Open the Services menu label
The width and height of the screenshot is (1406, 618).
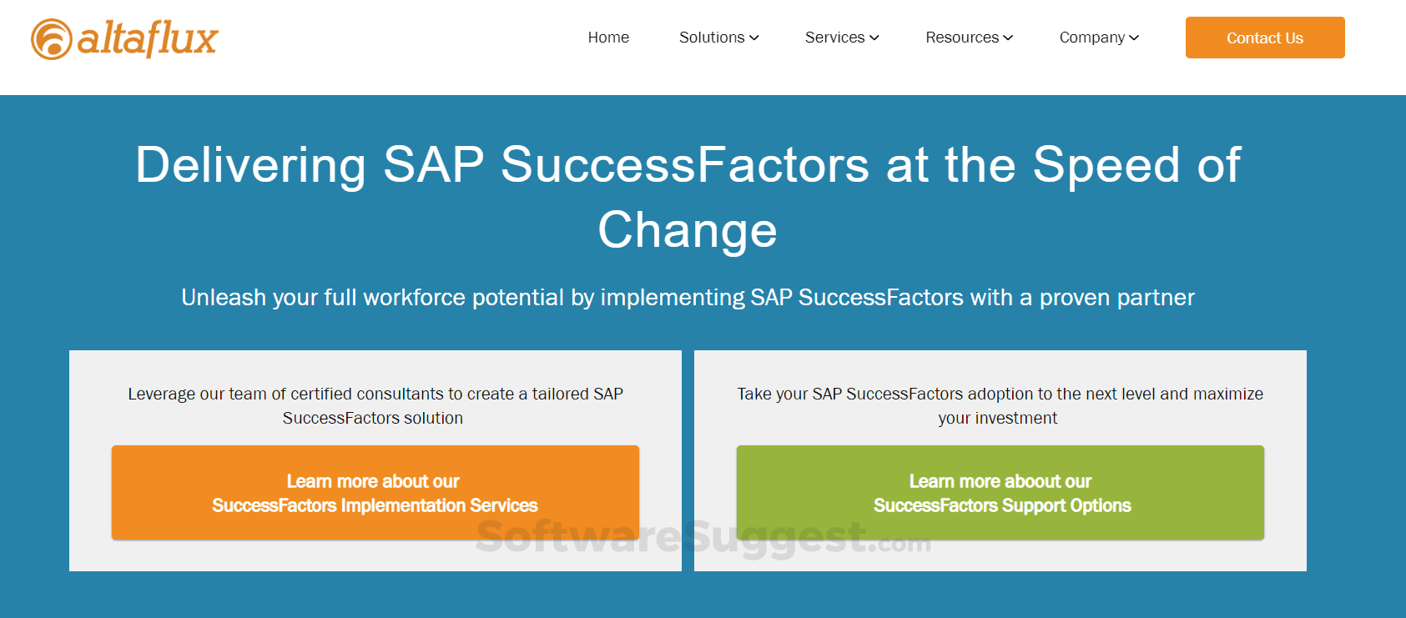tap(834, 38)
